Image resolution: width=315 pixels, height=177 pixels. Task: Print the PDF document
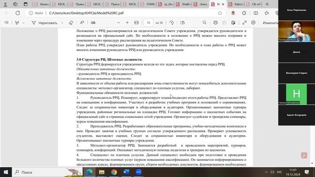[216, 23]
